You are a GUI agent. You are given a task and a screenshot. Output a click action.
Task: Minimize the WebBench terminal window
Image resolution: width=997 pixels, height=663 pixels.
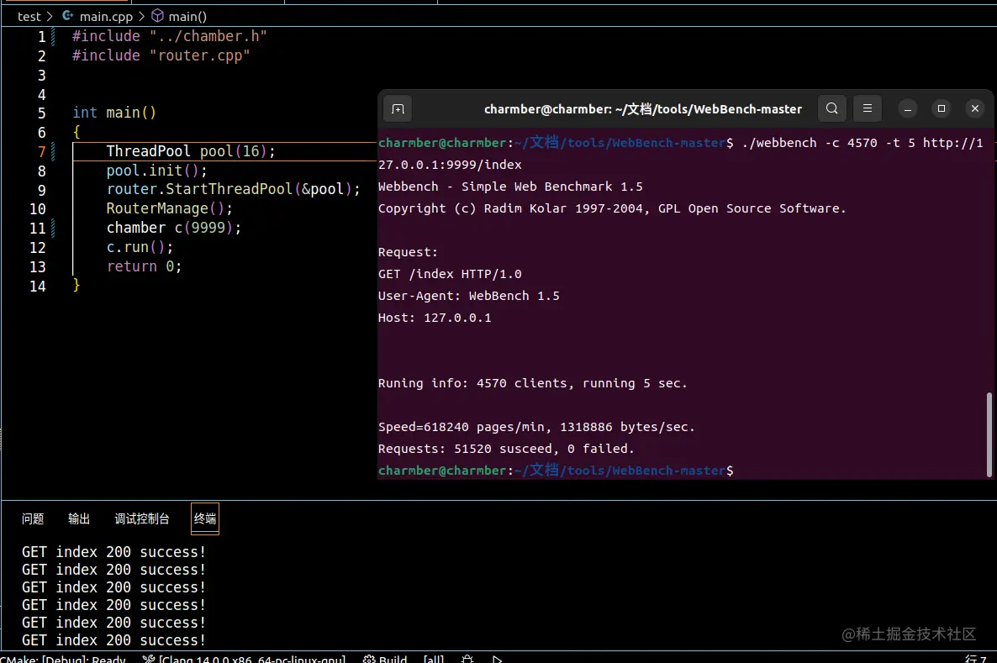click(908, 108)
